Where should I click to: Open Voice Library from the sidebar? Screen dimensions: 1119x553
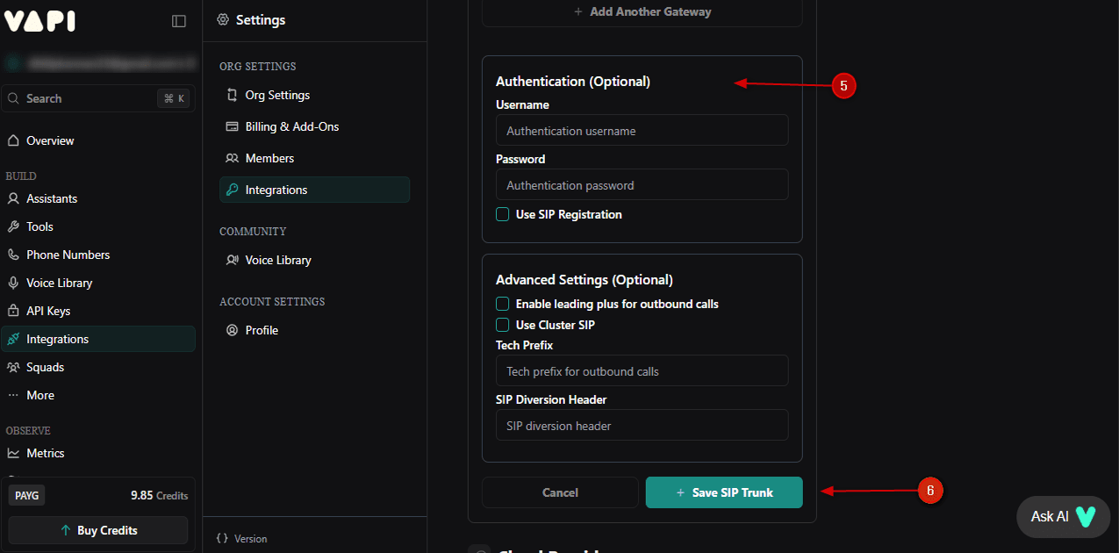[58, 282]
